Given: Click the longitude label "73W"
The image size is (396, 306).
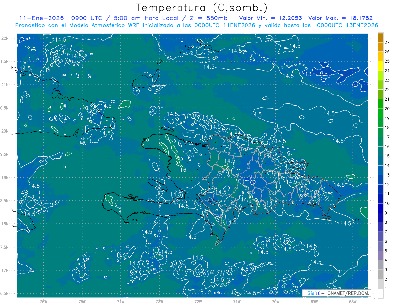Looking at the screenshot, I should pos(159,301).
